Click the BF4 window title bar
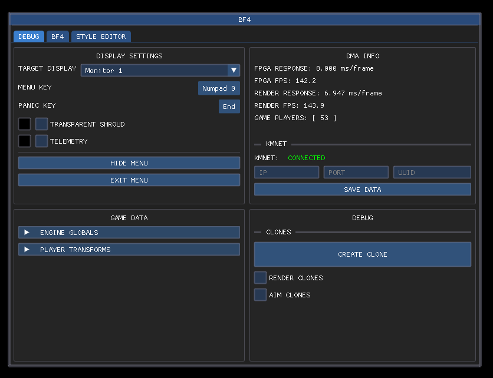The image size is (493, 378). pyautogui.click(x=244, y=19)
